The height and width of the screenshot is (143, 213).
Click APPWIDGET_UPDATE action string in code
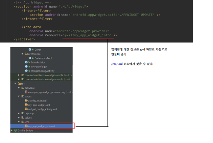pos(113,15)
